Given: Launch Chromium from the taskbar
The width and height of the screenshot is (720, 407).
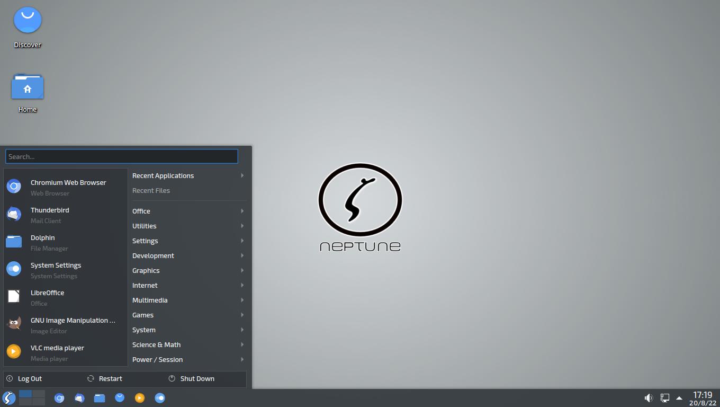Looking at the screenshot, I should [59, 397].
